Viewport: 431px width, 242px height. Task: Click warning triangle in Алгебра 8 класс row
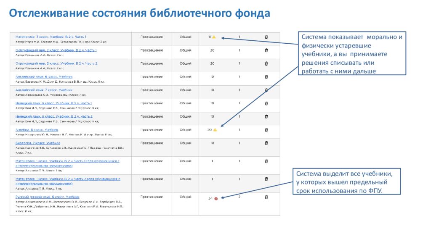tap(215, 130)
